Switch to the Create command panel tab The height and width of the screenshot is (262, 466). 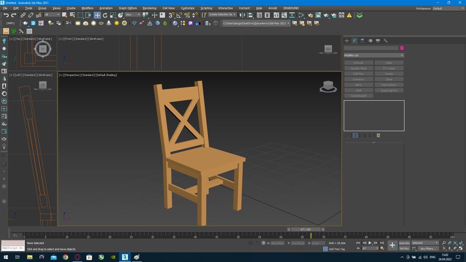pyautogui.click(x=347, y=40)
